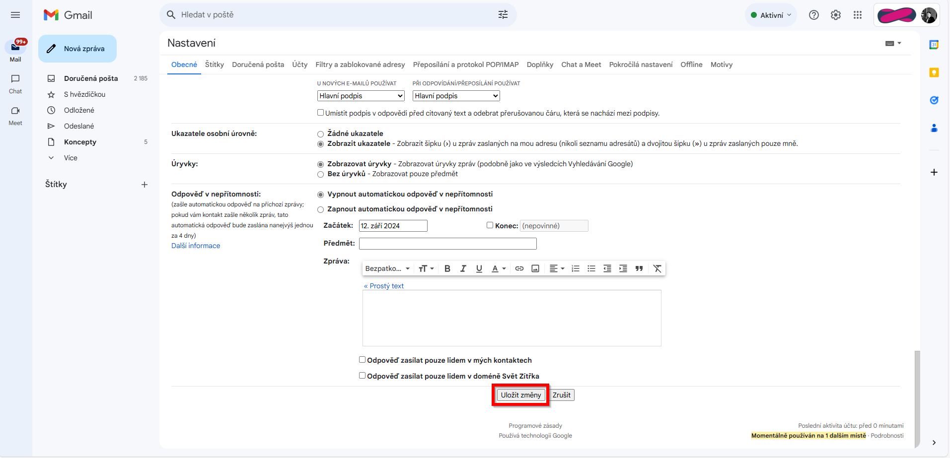The height and width of the screenshot is (458, 950).
Task: Open the support help icon
Action: pyautogui.click(x=814, y=15)
